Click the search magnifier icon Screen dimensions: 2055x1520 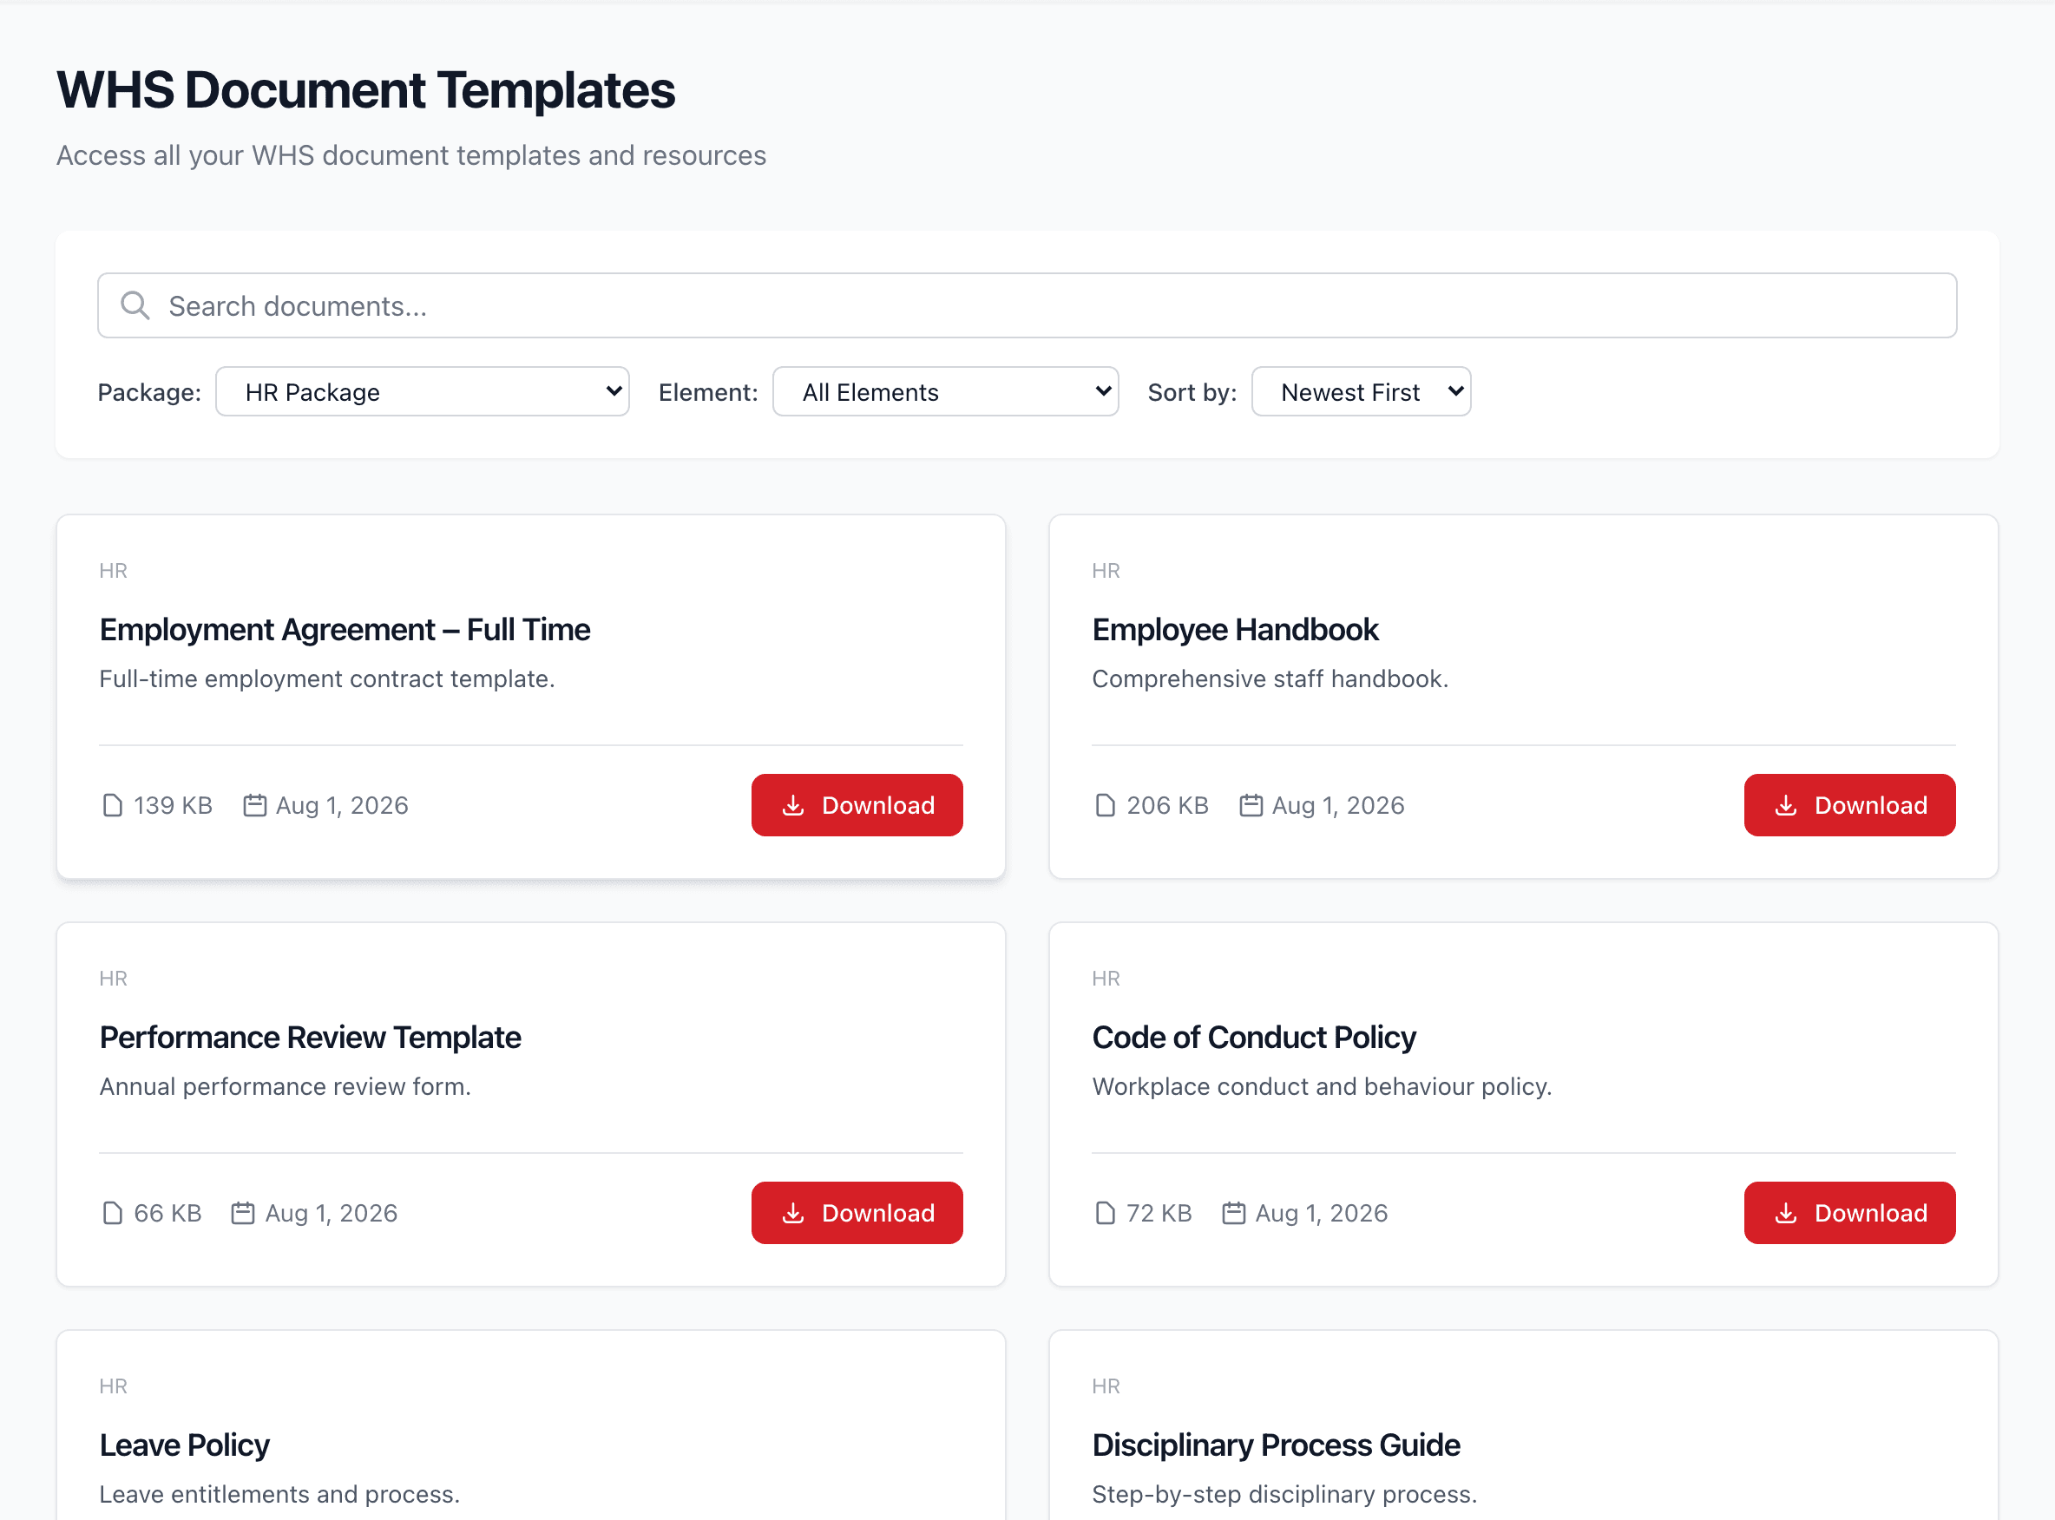click(x=135, y=305)
